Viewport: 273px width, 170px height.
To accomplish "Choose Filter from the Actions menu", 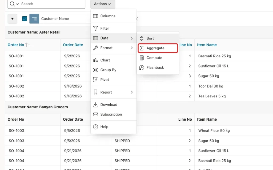I will click(x=113, y=28).
